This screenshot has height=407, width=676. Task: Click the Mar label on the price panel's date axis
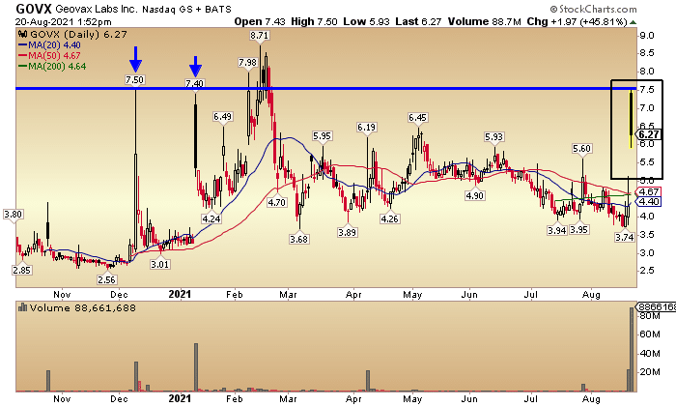pyautogui.click(x=288, y=294)
